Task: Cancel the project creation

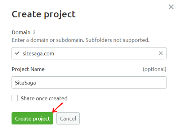Action: click(x=68, y=118)
